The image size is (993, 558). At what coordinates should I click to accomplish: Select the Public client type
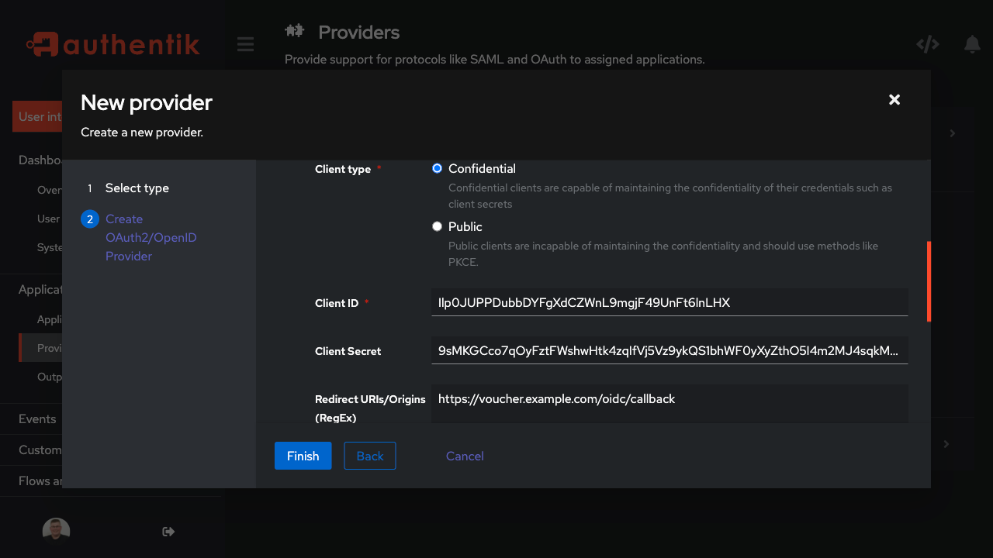(x=437, y=226)
